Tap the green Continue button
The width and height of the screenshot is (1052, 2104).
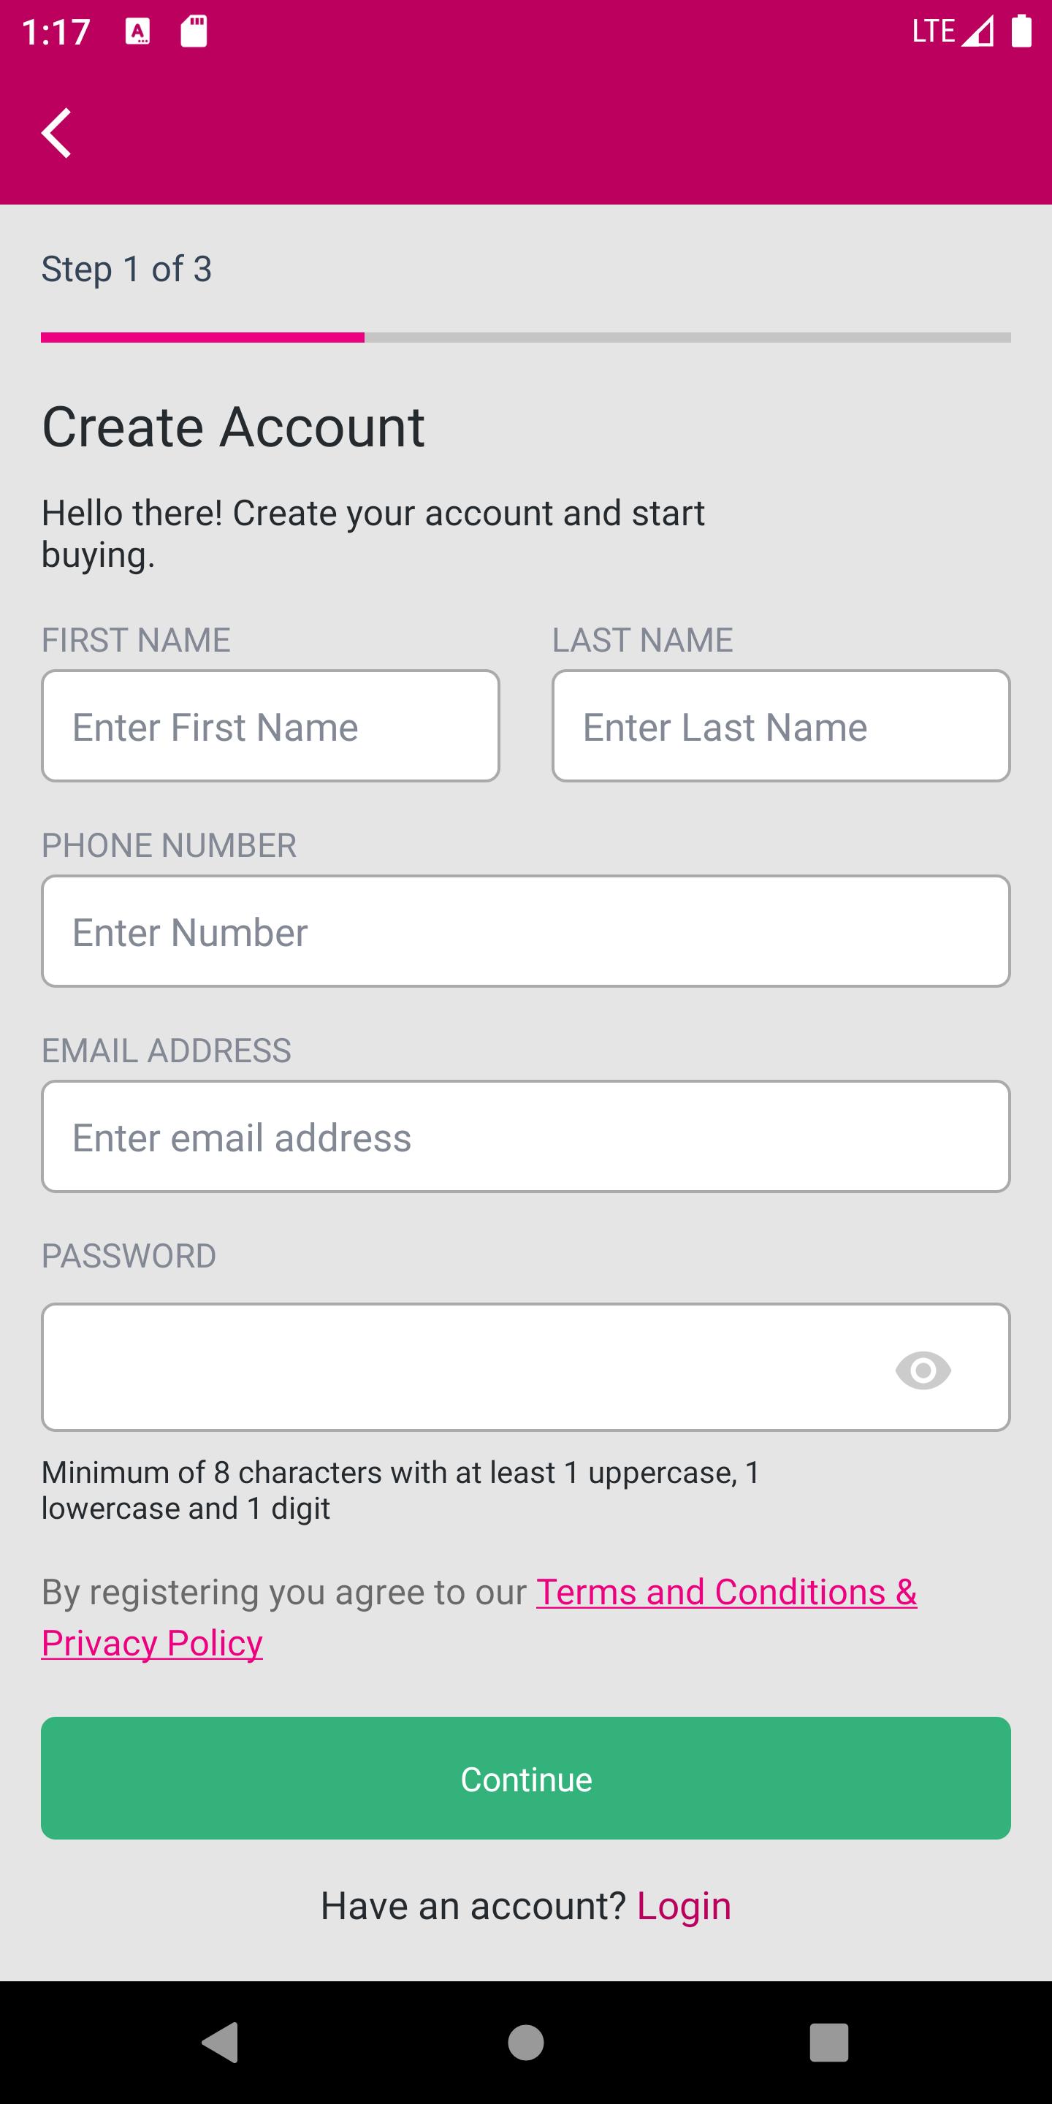(526, 1778)
